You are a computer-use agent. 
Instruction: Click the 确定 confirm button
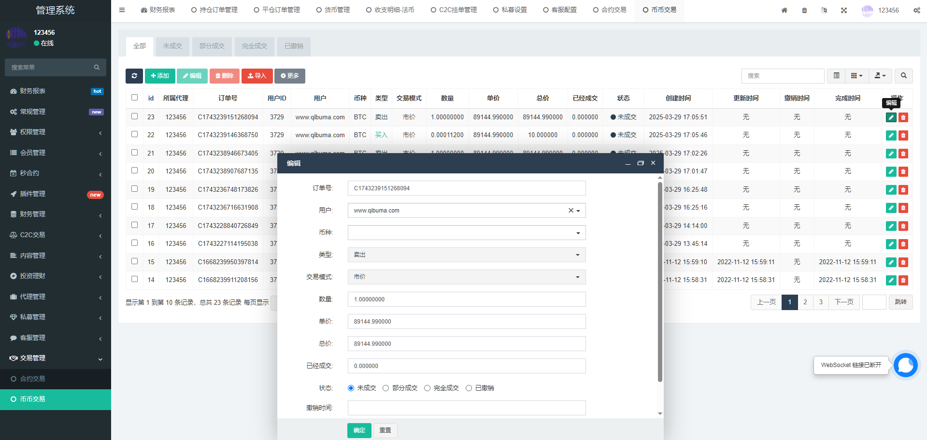[x=359, y=430]
